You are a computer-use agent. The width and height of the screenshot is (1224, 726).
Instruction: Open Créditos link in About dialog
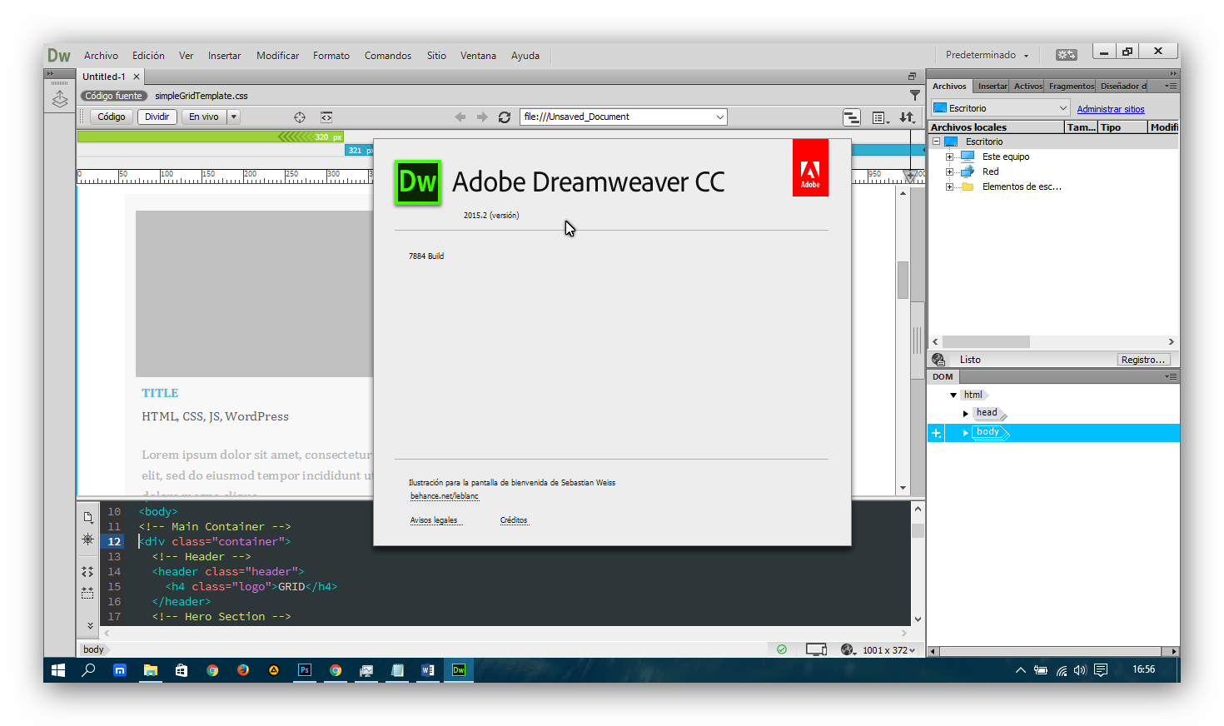pyautogui.click(x=514, y=520)
